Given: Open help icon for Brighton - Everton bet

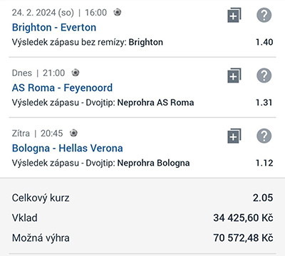Looking at the screenshot, I should tap(264, 15).
